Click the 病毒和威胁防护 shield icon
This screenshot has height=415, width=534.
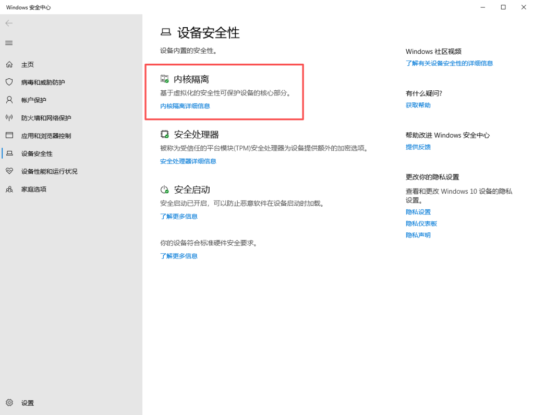tap(9, 82)
